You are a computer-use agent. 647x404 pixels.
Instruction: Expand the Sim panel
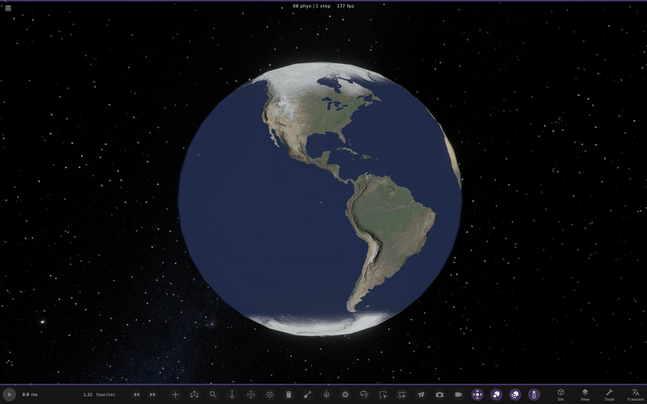click(x=561, y=395)
